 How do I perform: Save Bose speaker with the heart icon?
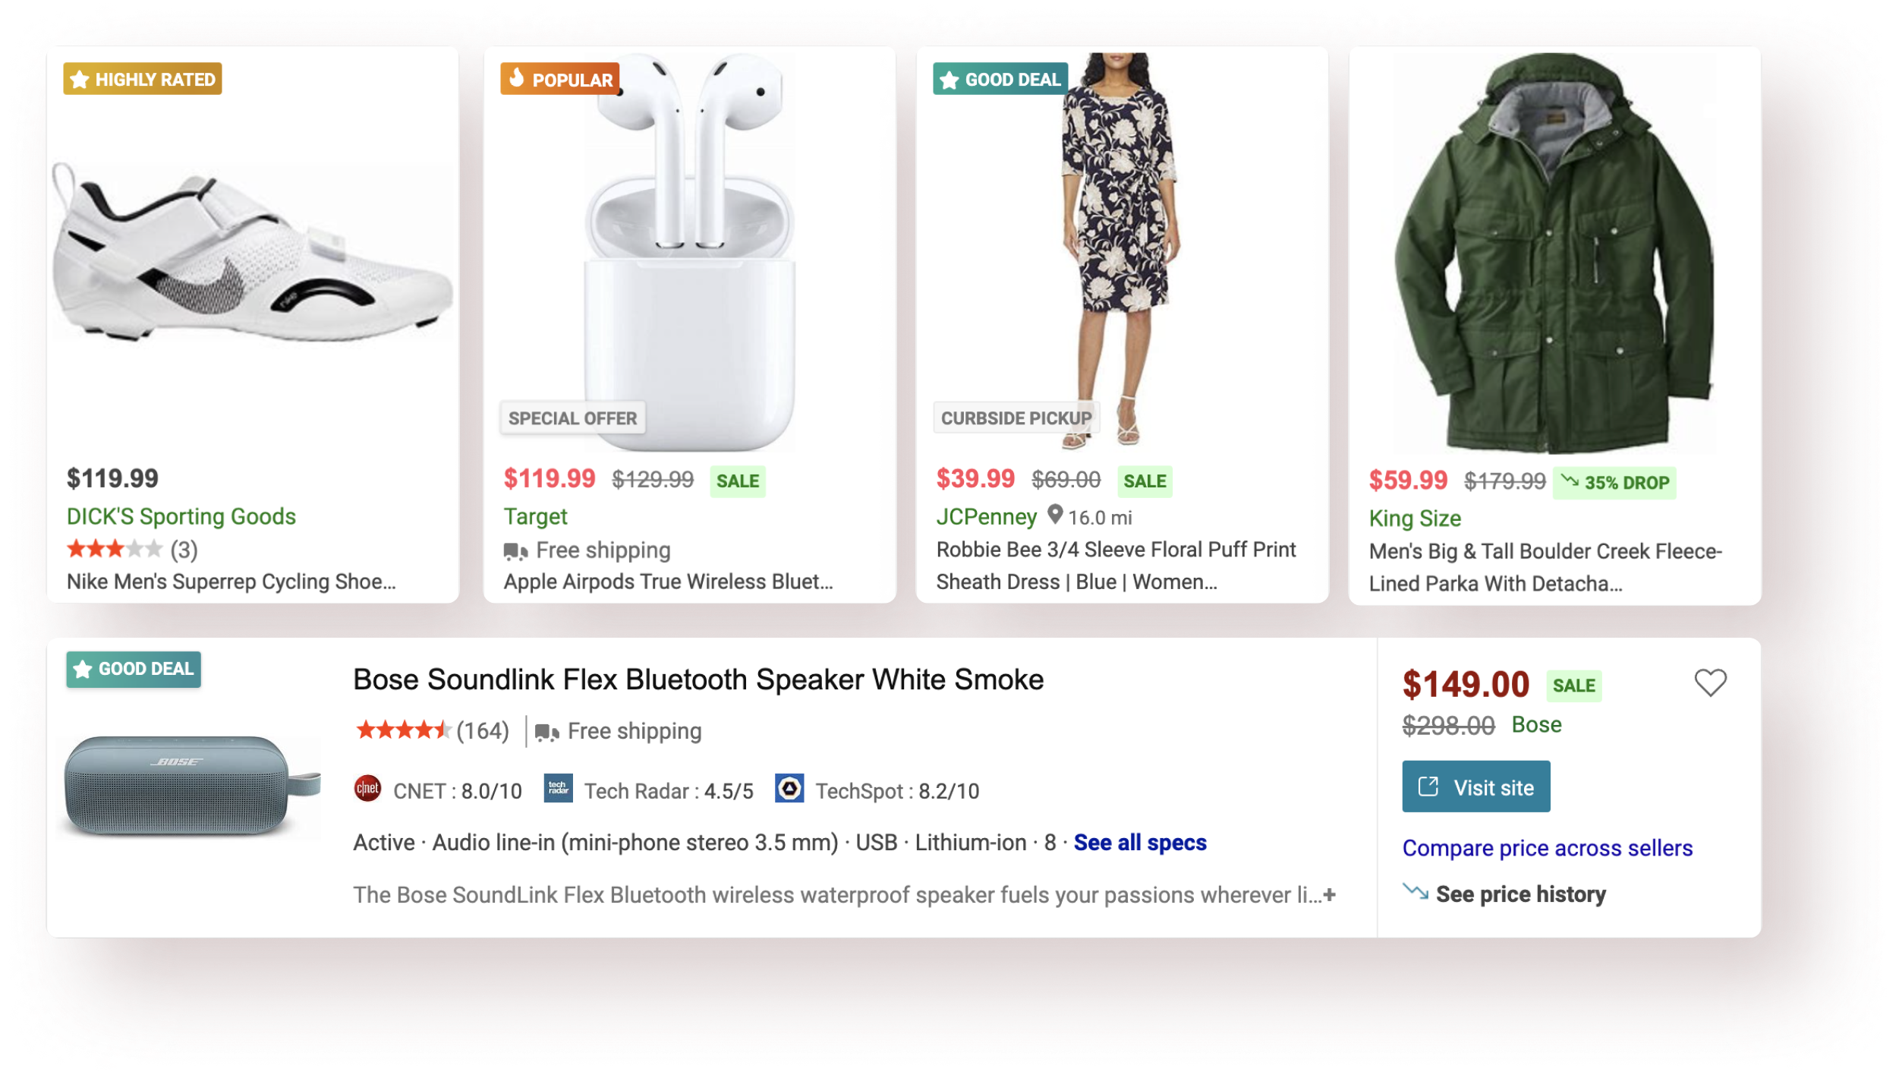click(1710, 683)
